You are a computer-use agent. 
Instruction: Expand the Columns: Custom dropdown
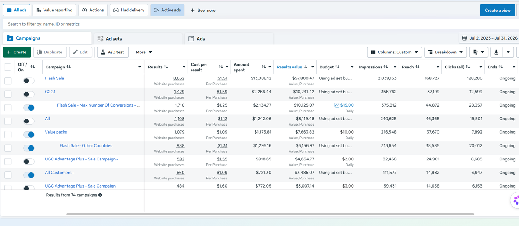394,52
